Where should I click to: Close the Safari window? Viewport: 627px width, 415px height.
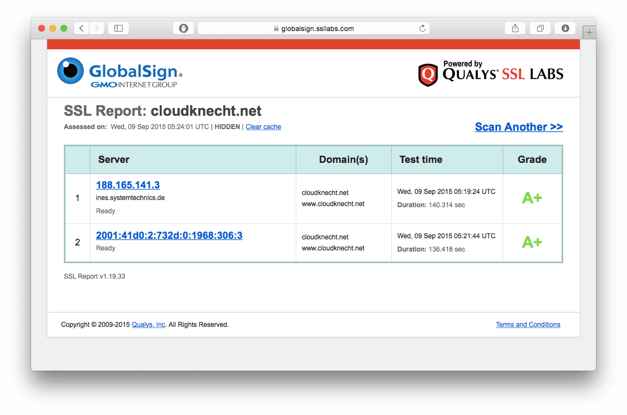coord(42,28)
